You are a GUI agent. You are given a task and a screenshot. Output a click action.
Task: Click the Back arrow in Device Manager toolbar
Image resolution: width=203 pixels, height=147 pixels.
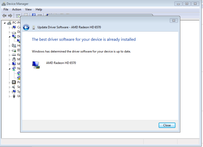4,16
